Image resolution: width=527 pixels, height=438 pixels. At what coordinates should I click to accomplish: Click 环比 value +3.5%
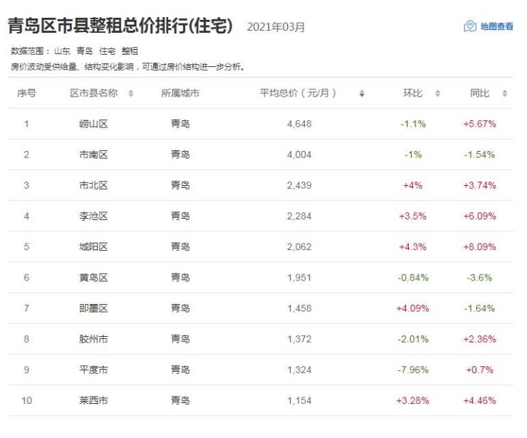(x=413, y=216)
